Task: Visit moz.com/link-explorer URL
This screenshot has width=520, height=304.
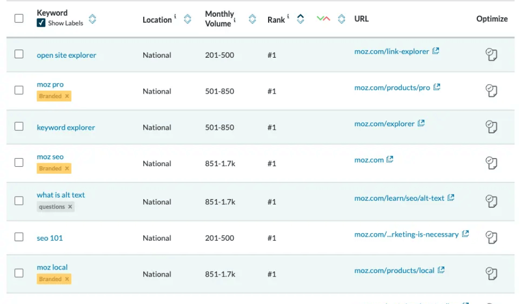Action: (x=392, y=51)
